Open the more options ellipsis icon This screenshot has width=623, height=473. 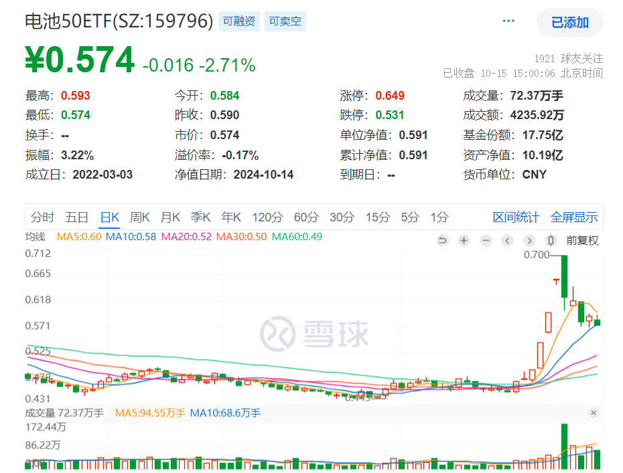(508, 20)
